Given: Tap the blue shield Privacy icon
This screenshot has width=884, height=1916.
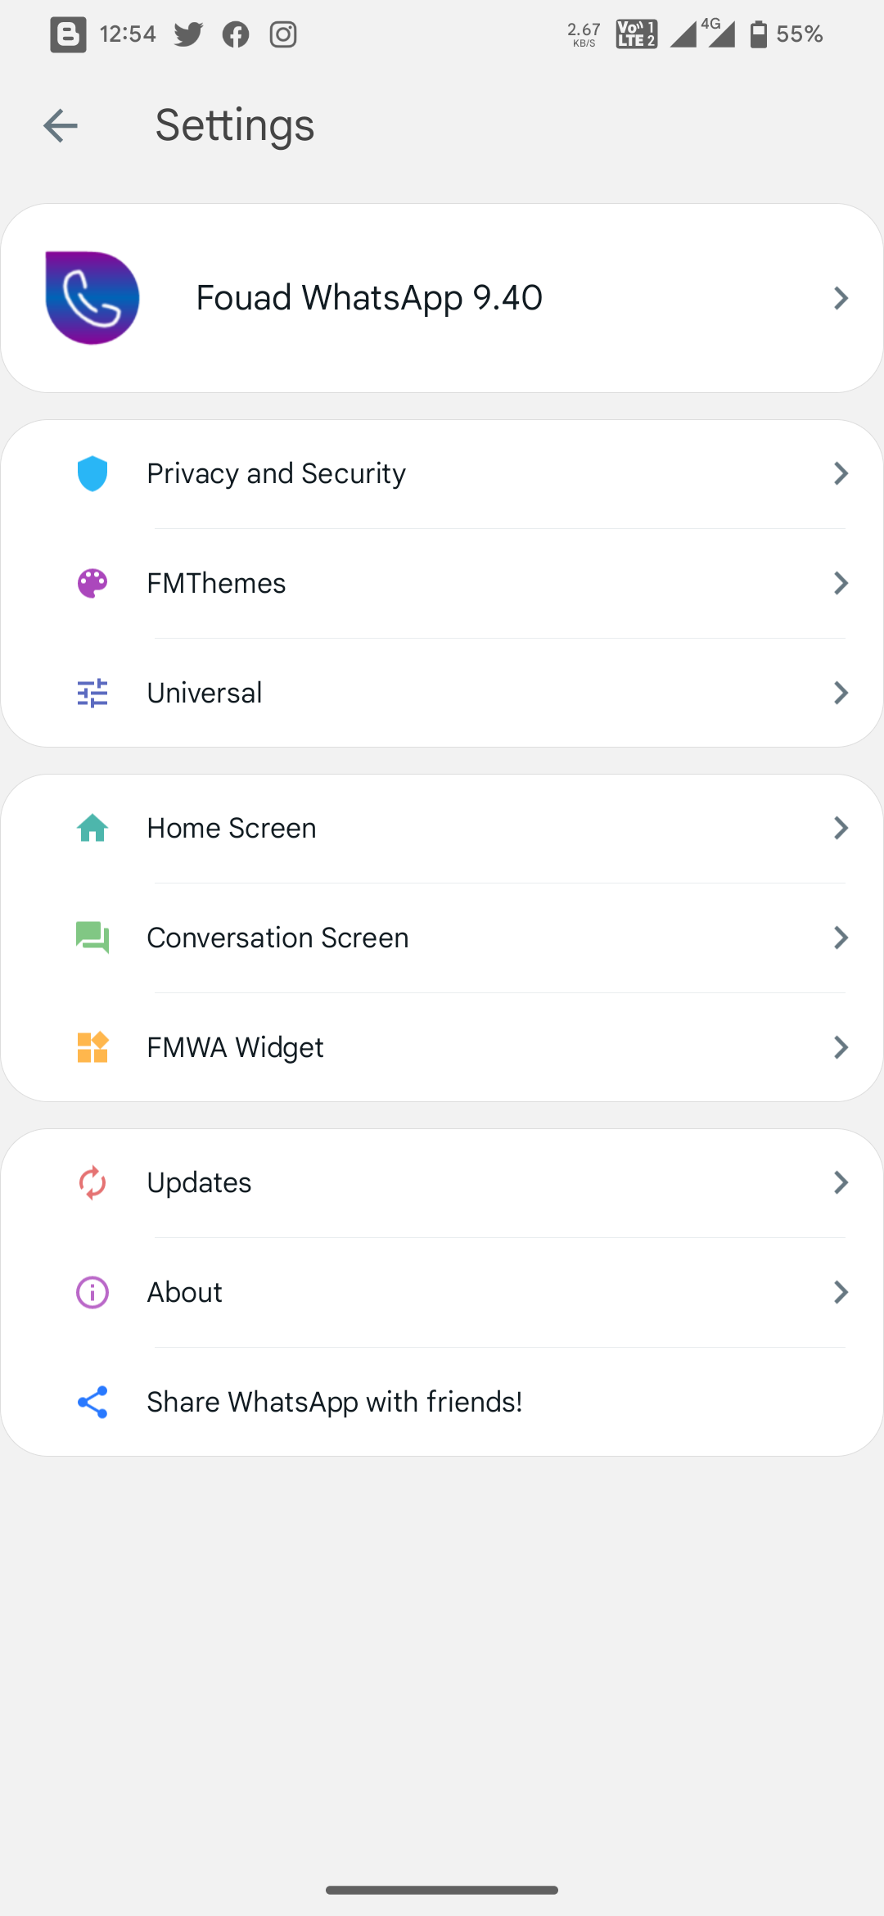Looking at the screenshot, I should coord(92,473).
